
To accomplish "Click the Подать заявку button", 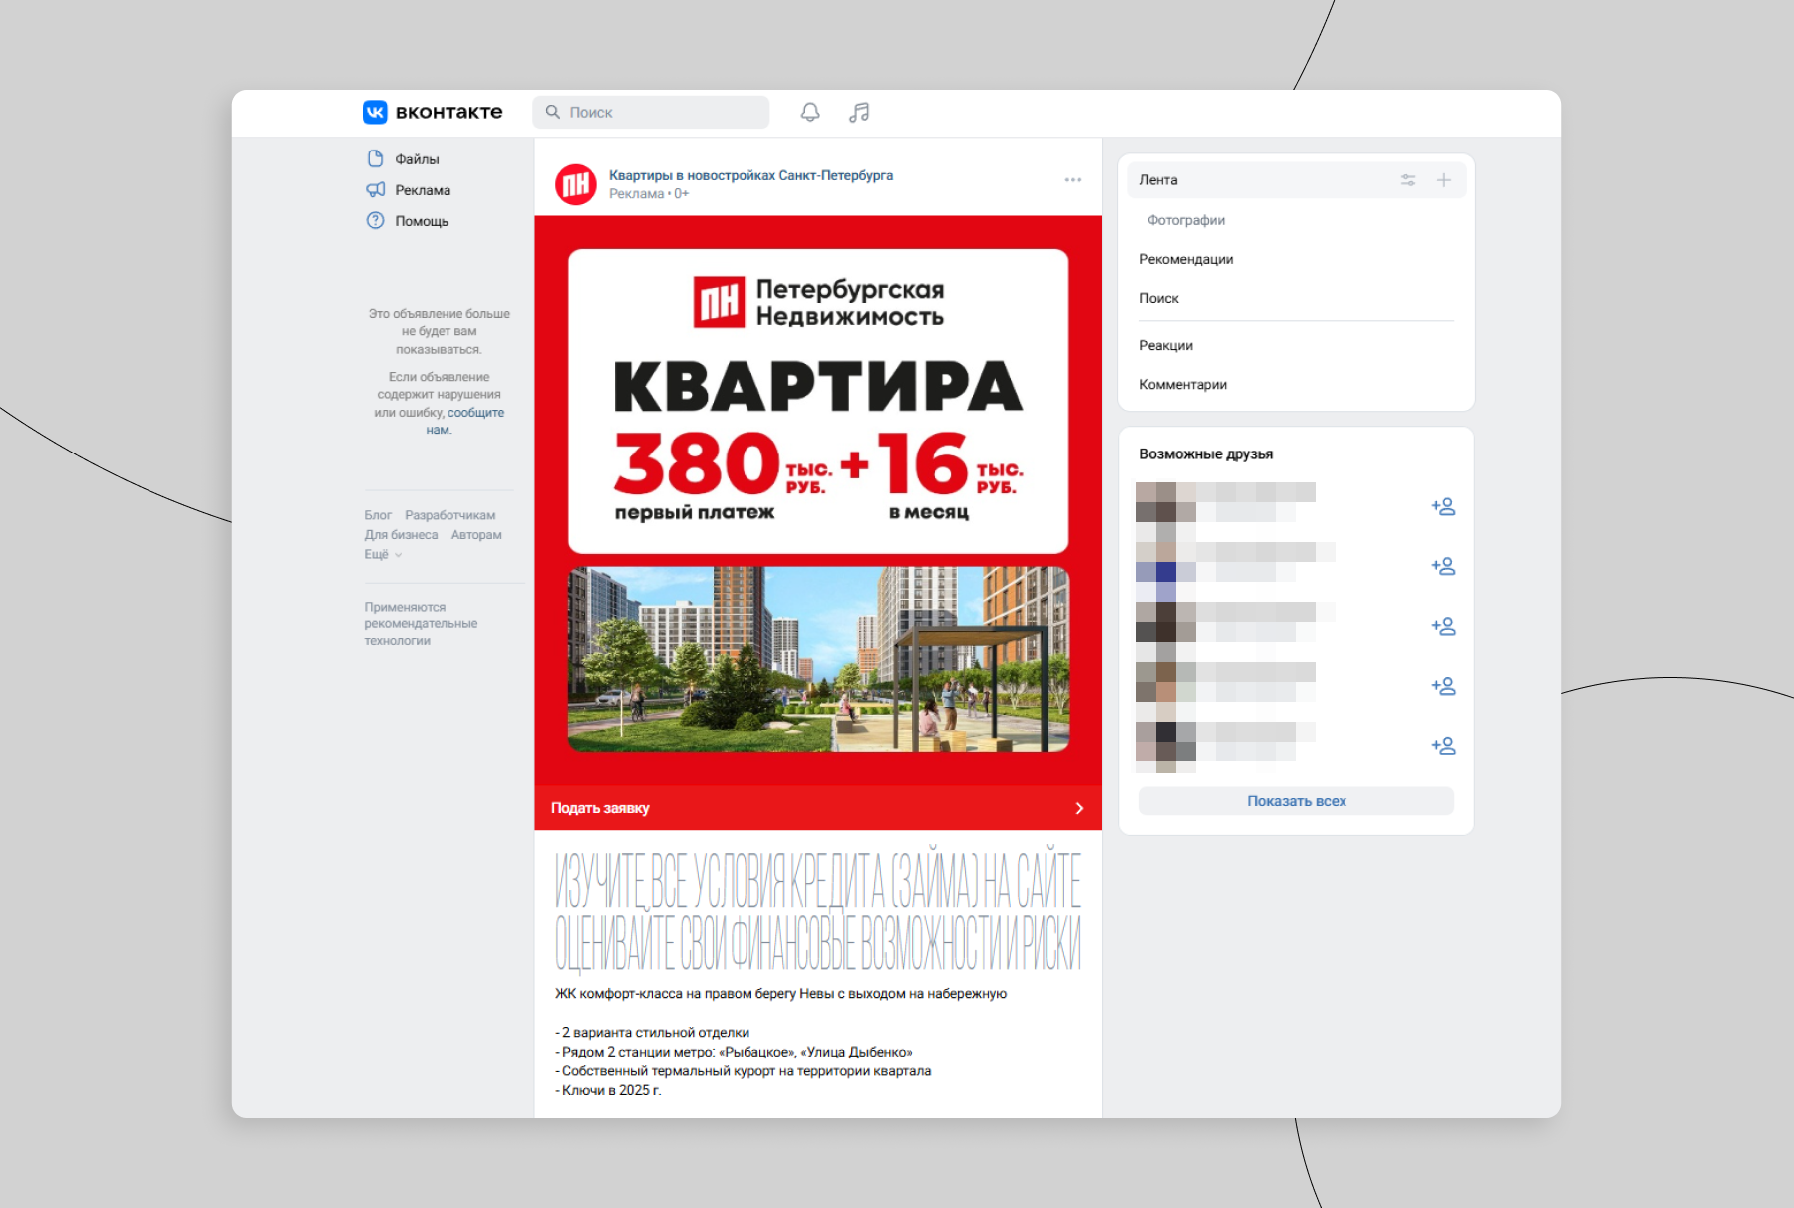I will [818, 808].
